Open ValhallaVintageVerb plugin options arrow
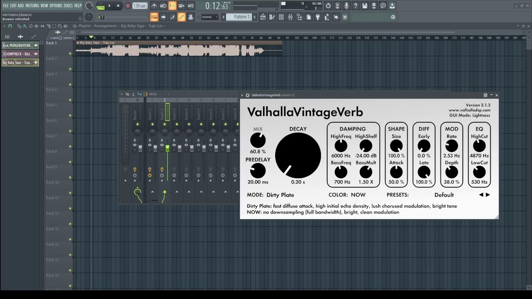532x299 pixels. [242, 95]
